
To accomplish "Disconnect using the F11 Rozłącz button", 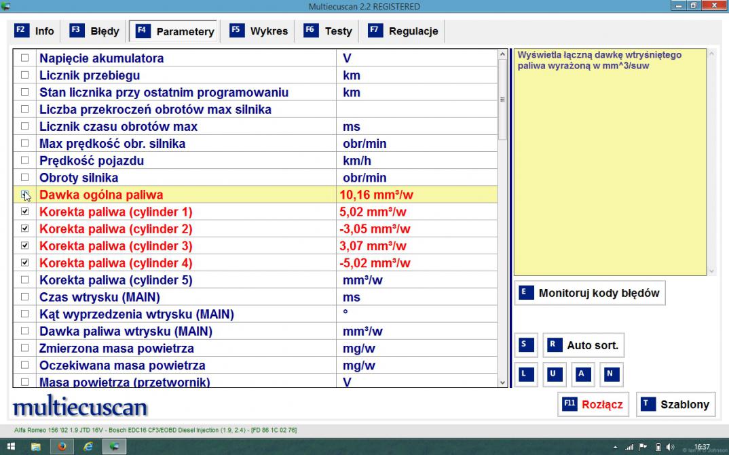I will point(593,404).
